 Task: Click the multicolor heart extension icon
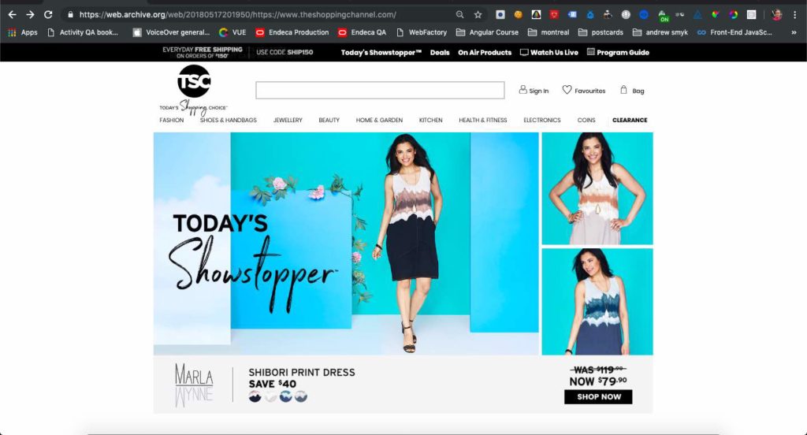pos(716,15)
